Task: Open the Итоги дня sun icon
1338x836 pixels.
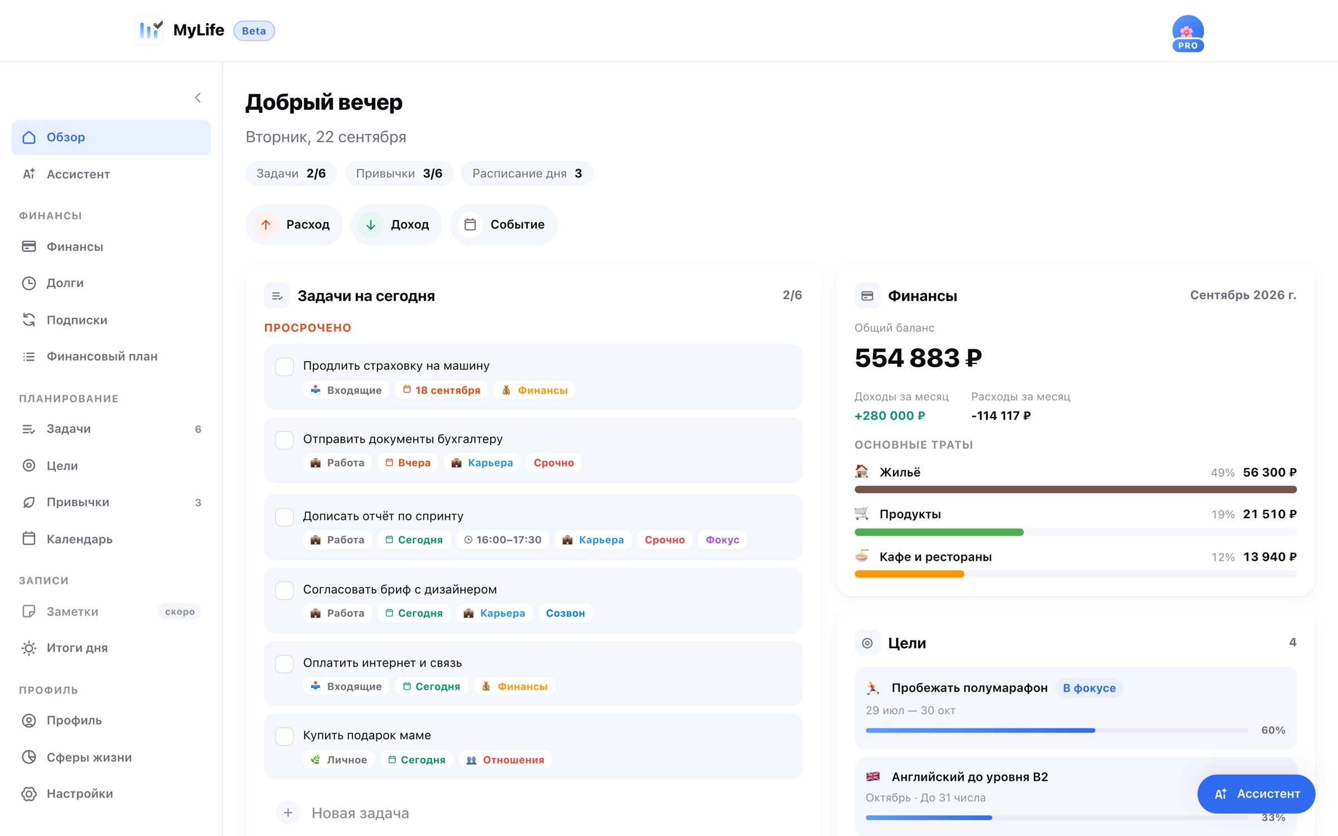Action: (29, 648)
